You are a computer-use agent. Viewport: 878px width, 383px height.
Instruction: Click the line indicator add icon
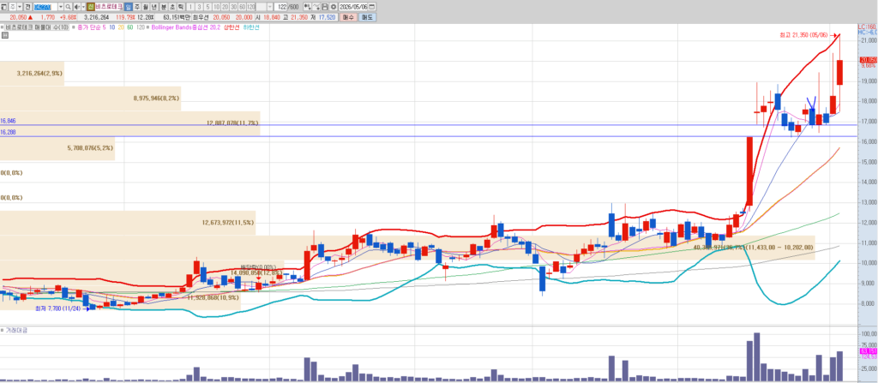(316, 7)
